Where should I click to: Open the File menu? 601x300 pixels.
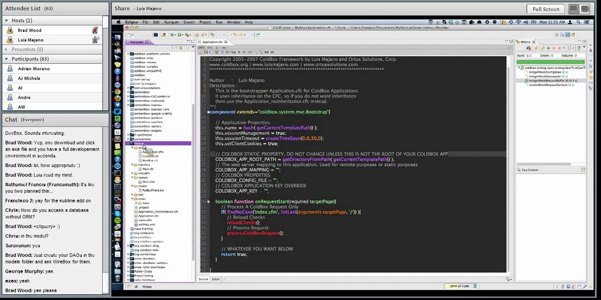click(x=146, y=22)
